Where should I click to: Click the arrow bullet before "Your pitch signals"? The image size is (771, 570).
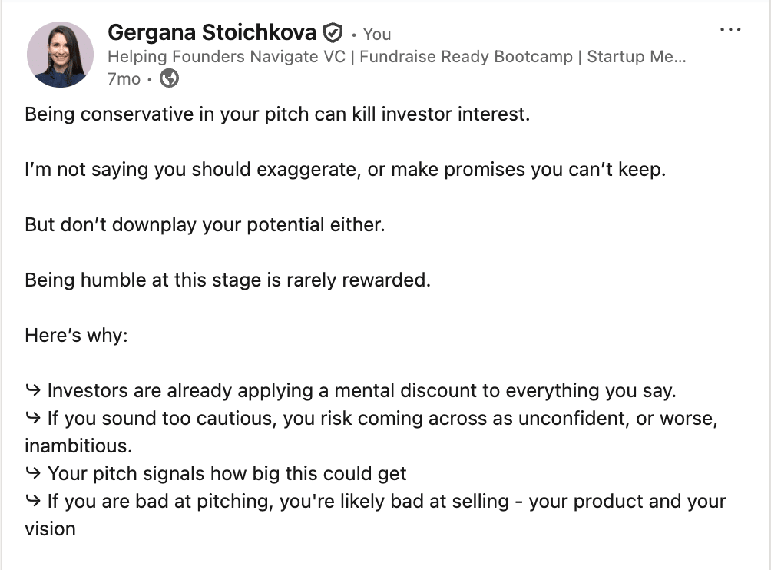click(33, 473)
